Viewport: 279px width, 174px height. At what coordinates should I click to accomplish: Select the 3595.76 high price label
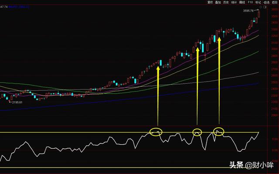[248, 10]
